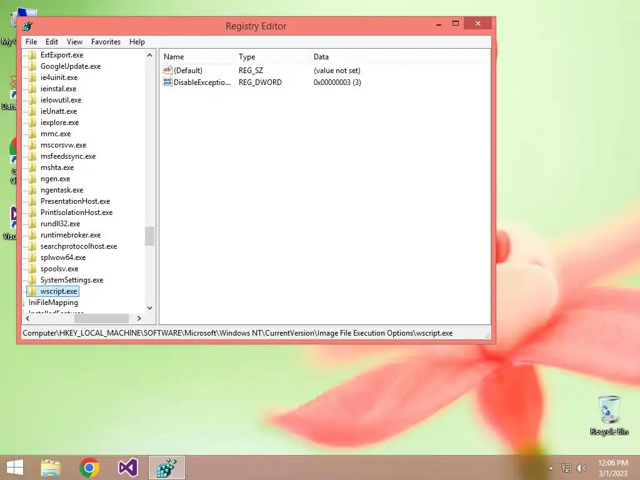The width and height of the screenshot is (640, 480).
Task: Select the GoogleUpdate.exe folder icon
Action: [32, 66]
